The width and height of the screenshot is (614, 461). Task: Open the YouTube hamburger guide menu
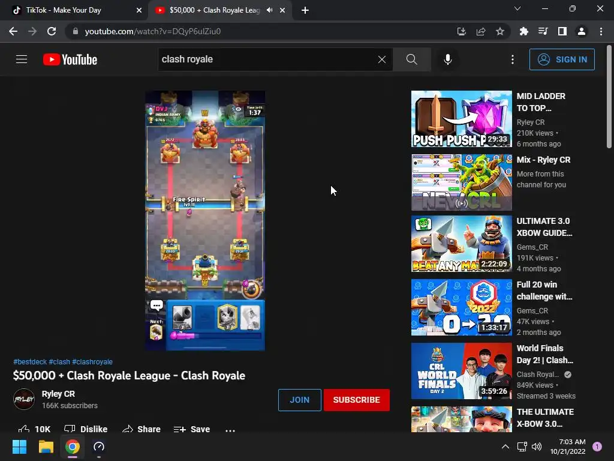click(x=22, y=59)
